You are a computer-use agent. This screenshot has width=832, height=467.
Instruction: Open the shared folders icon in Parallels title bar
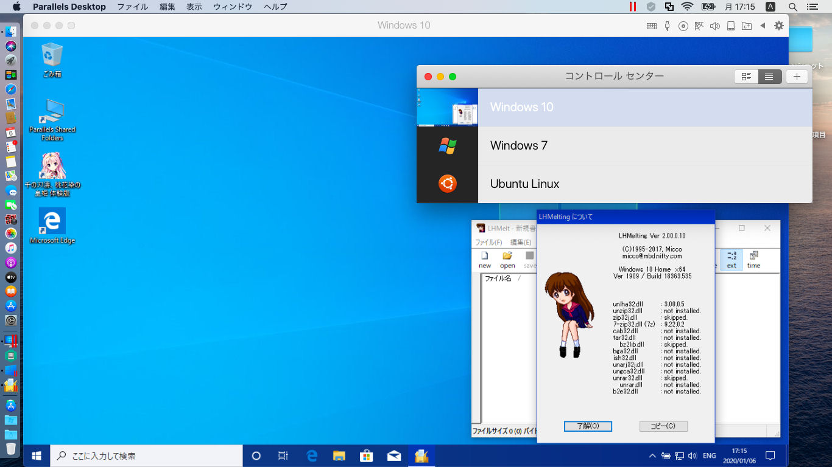pos(747,26)
